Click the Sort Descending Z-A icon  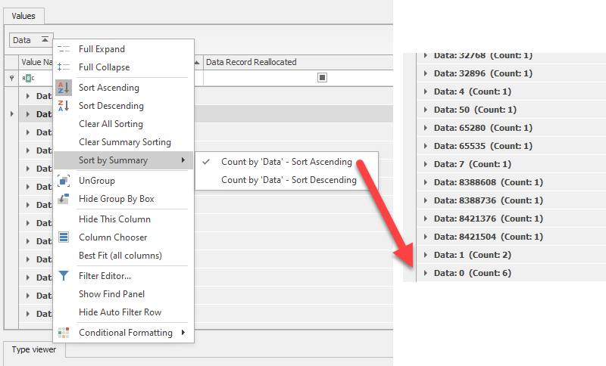(x=64, y=106)
